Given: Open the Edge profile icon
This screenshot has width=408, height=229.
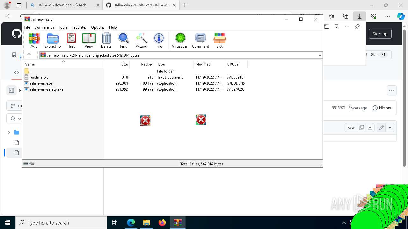Looking at the screenshot, I should pos(7,5).
